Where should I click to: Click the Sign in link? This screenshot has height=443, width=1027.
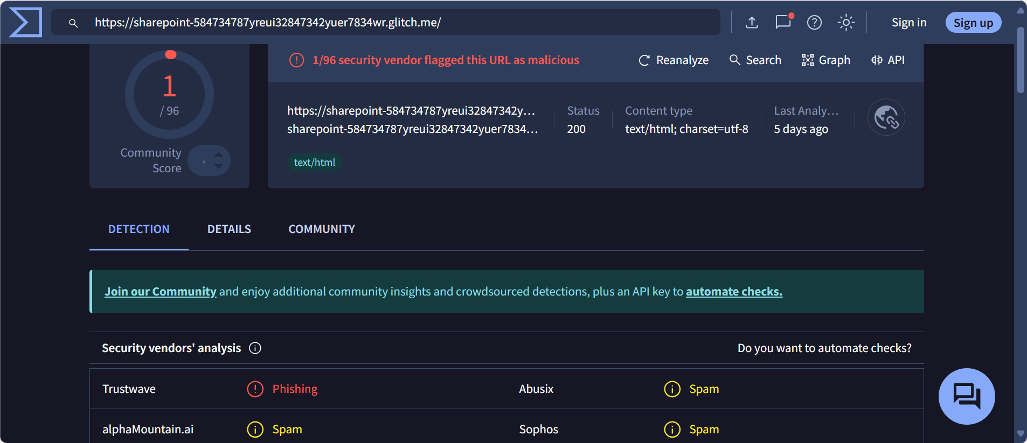click(x=909, y=23)
